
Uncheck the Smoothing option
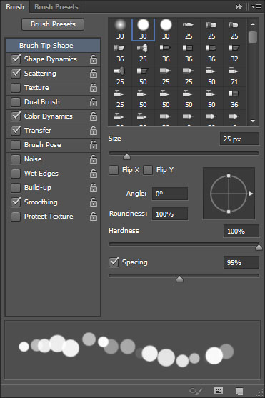coord(16,202)
